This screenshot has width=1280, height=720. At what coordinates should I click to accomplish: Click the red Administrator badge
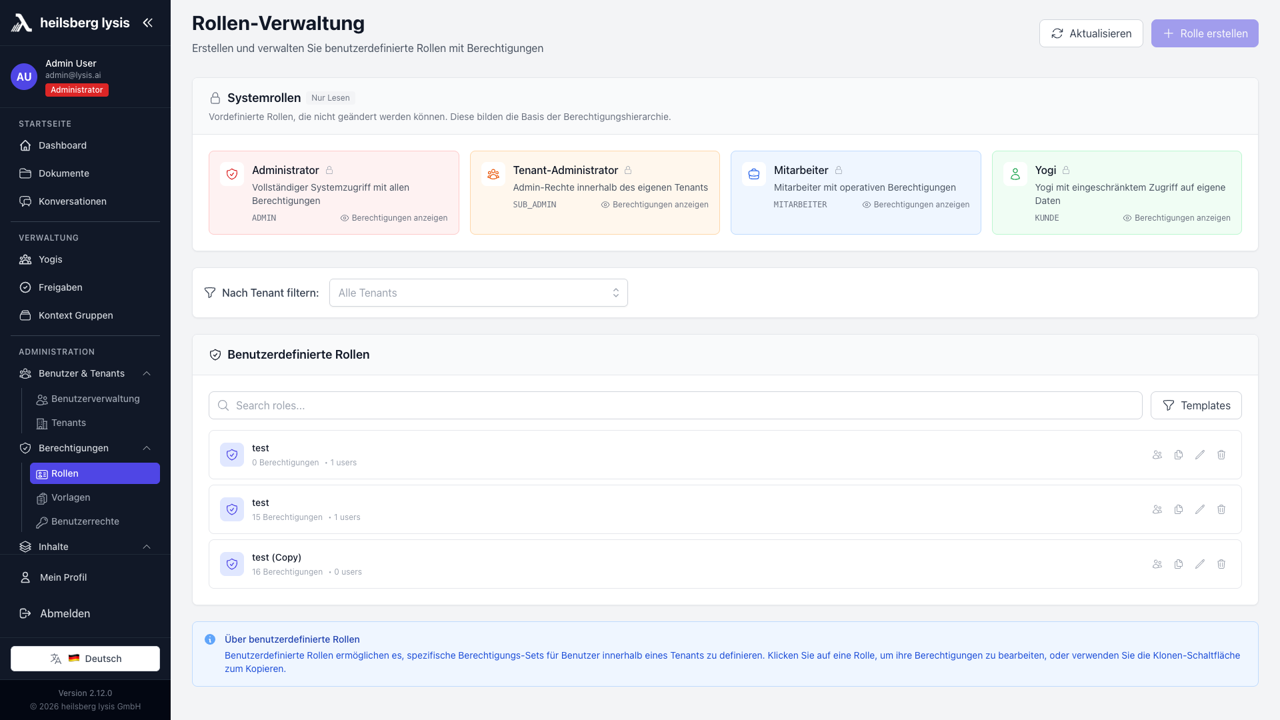pyautogui.click(x=77, y=90)
